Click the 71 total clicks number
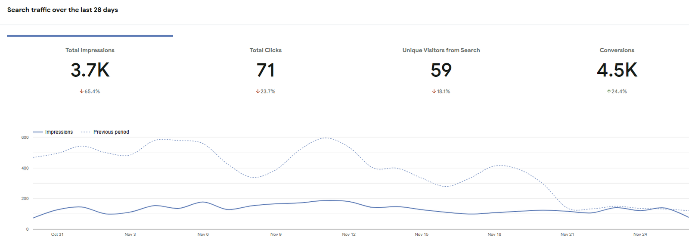Screen dimensions: 689x247 [x=266, y=70]
